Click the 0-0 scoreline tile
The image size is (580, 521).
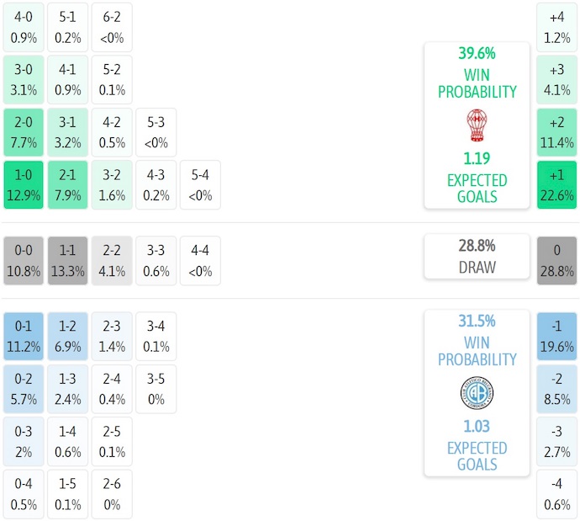click(x=24, y=260)
